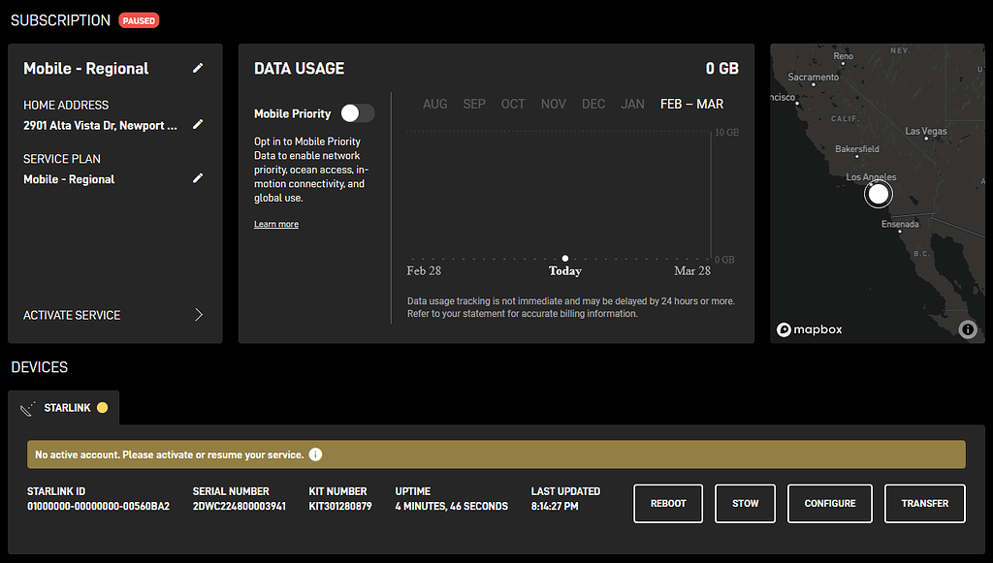Select the OCT month tab

click(513, 104)
